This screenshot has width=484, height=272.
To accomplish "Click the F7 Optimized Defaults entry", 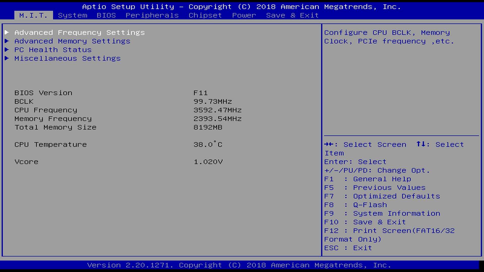I will [382, 196].
